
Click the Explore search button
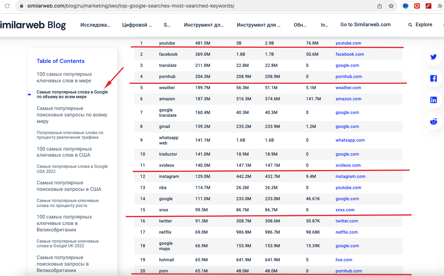420,25
